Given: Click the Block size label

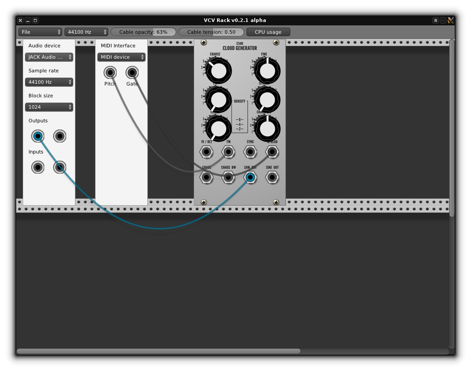Looking at the screenshot, I should click(x=40, y=96).
